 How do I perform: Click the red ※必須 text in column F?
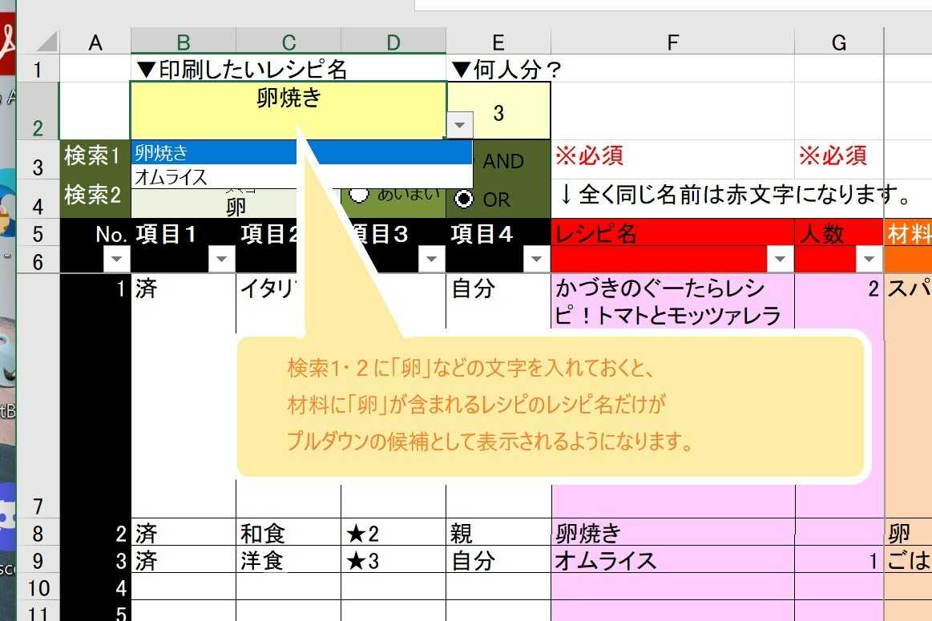click(x=589, y=155)
